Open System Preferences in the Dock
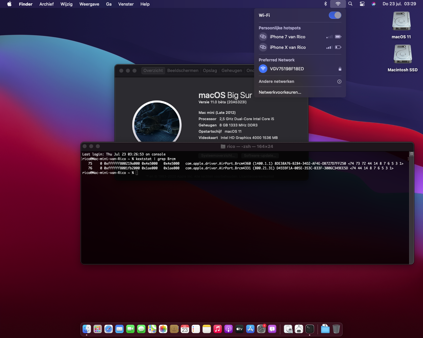Screen dimensions: 423x338 261,329
